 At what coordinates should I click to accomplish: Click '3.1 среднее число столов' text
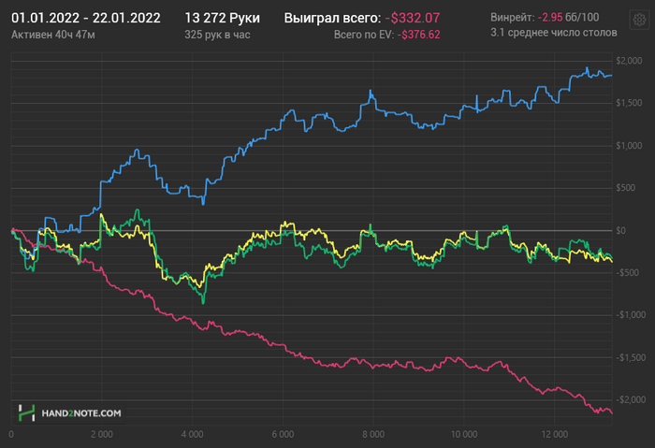click(554, 33)
